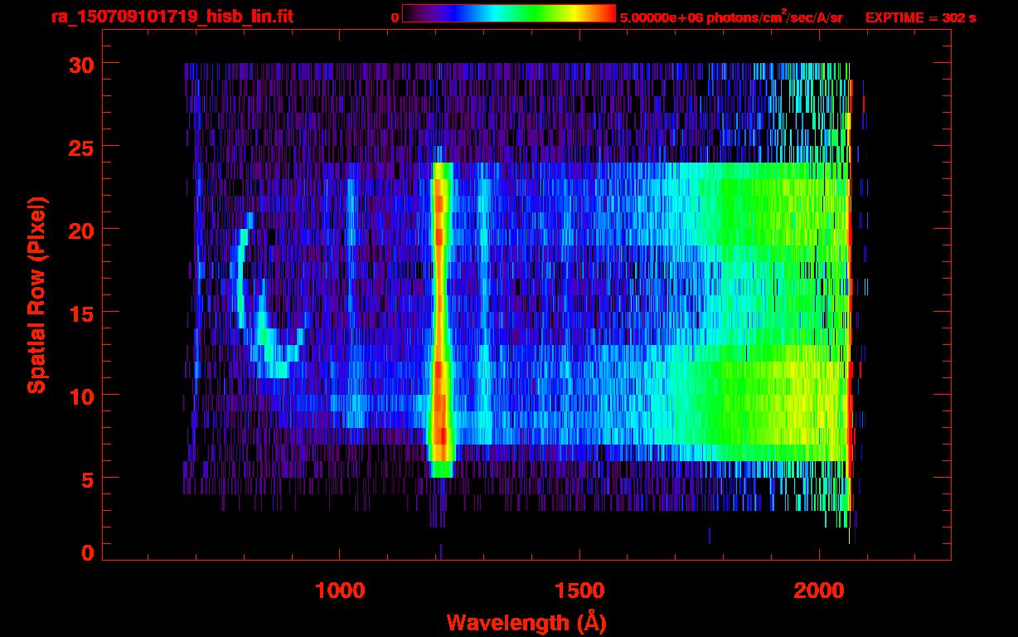Screen dimensions: 1018x637
Task: Click the curved cyan arc feature in spectrum
Action: point(257,303)
